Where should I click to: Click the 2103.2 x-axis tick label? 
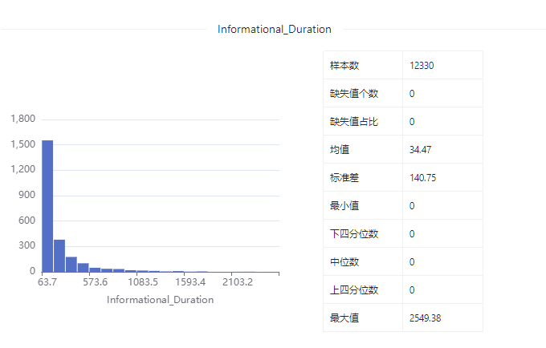(238, 283)
